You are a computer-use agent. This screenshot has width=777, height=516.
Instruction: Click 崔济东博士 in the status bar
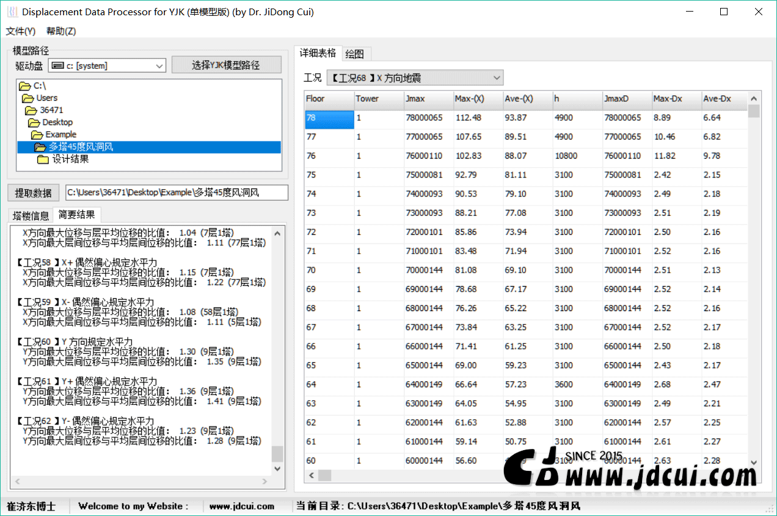pyautogui.click(x=31, y=506)
